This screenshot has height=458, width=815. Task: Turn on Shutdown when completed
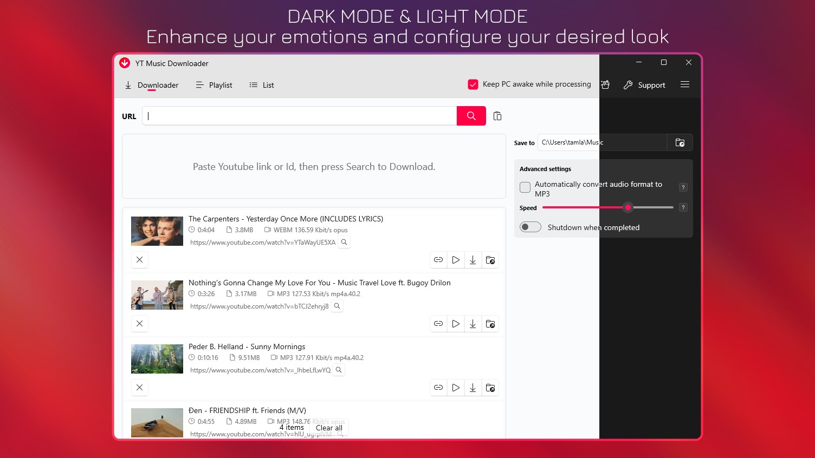tap(530, 227)
